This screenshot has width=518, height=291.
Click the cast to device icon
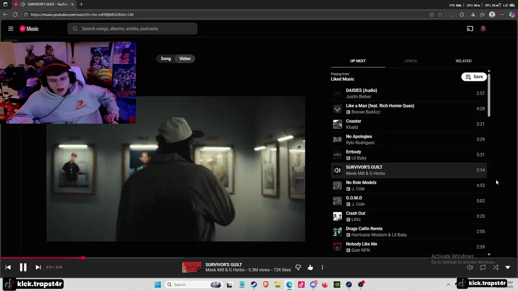470,29
